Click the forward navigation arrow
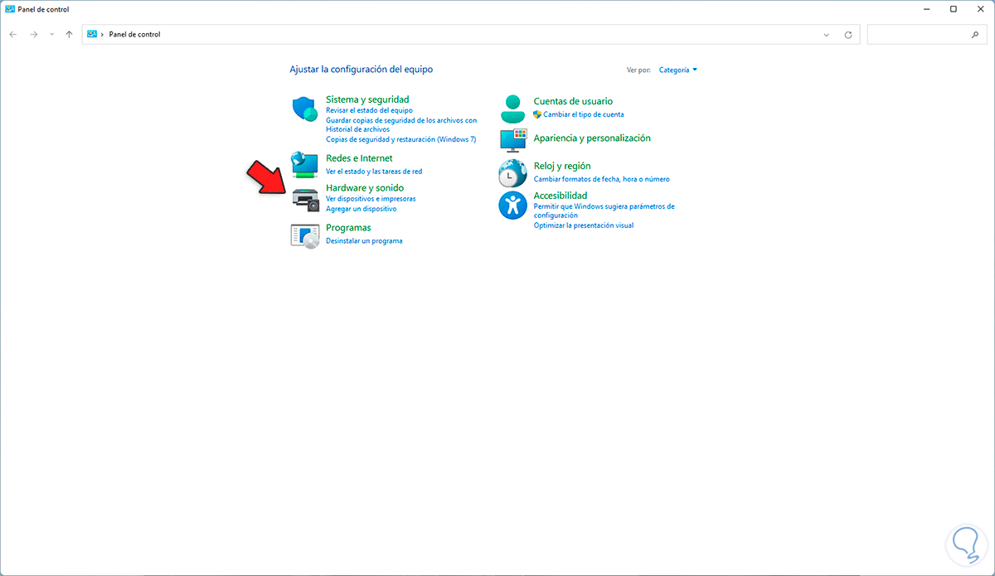 tap(33, 35)
